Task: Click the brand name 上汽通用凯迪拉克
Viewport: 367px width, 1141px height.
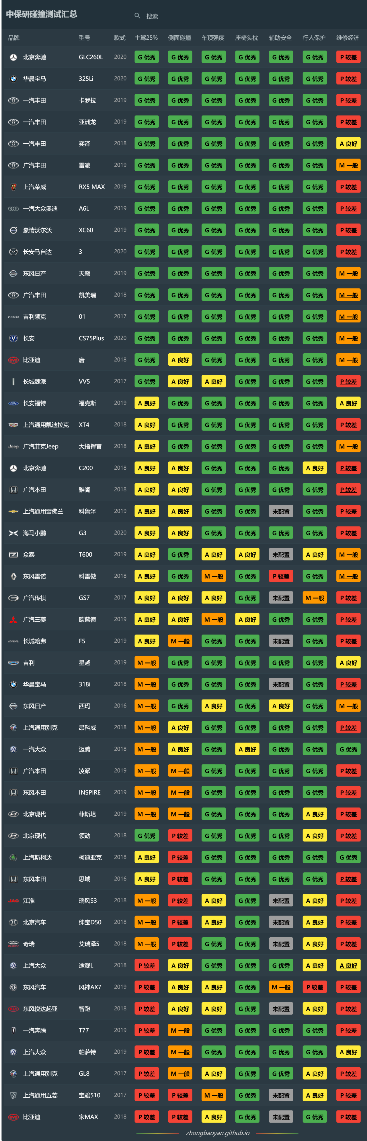Action: coord(46,425)
